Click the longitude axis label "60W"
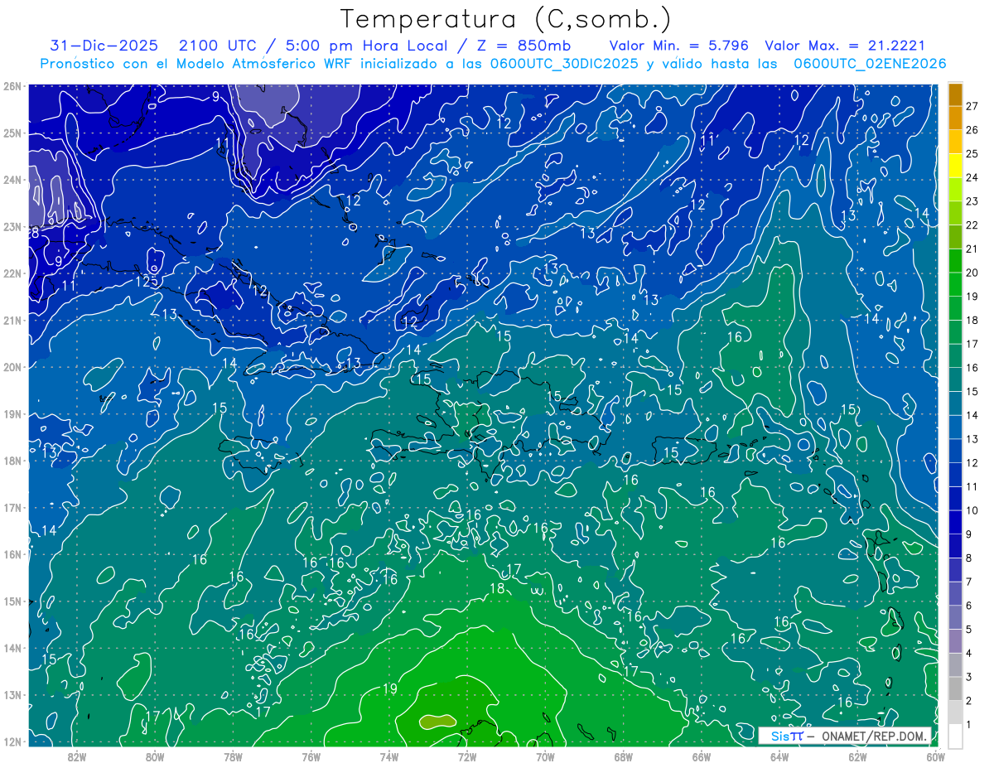Viewport: 994px width, 768px height. click(x=935, y=756)
